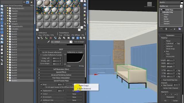Viewport: 184px width, 103px height.
Task: Uncheck the Displacement checkbox
Action: tap(41, 90)
